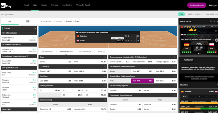Screen dimensions: 218x113
Task: Open Promos page
Action: pos(54,5)
